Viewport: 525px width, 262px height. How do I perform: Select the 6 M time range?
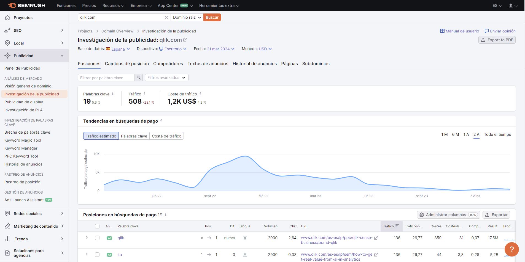456,134
